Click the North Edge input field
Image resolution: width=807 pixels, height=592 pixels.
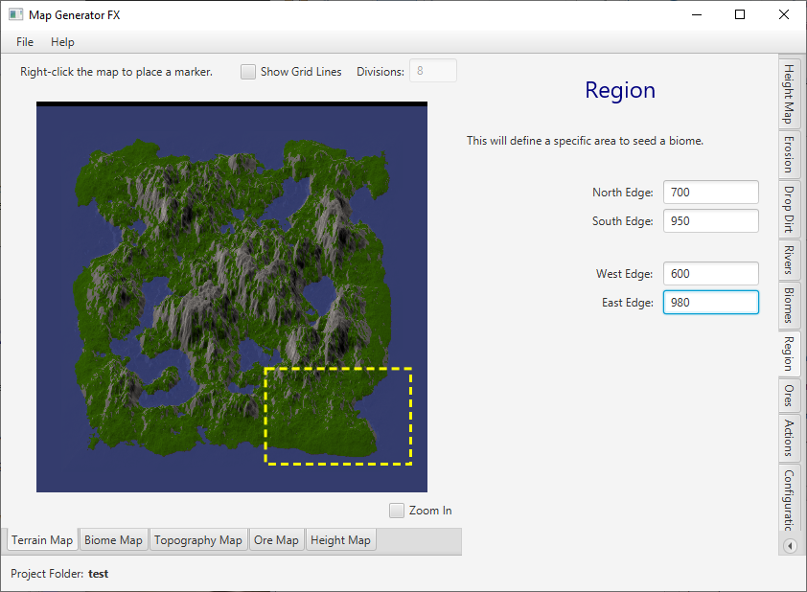point(710,193)
